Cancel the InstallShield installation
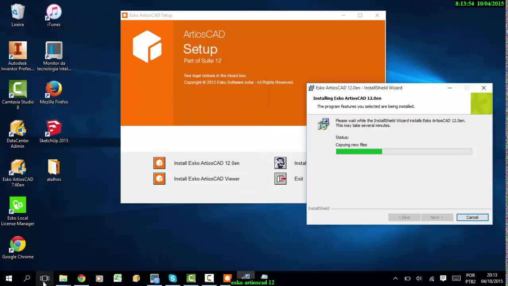Image resolution: width=508 pixels, height=286 pixels. click(x=472, y=217)
